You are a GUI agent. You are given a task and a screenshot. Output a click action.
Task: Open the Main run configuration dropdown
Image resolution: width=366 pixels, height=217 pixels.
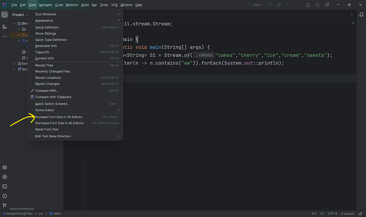[256, 5]
